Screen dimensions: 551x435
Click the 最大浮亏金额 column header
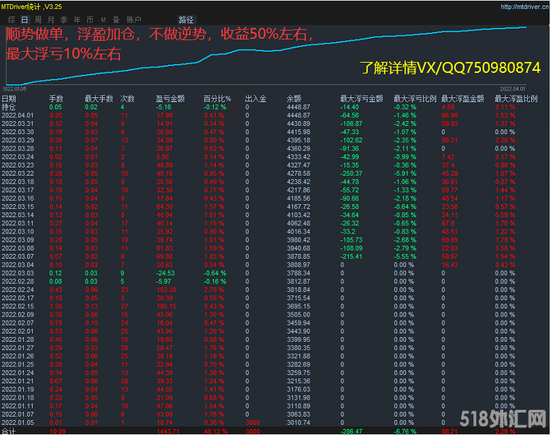point(362,99)
